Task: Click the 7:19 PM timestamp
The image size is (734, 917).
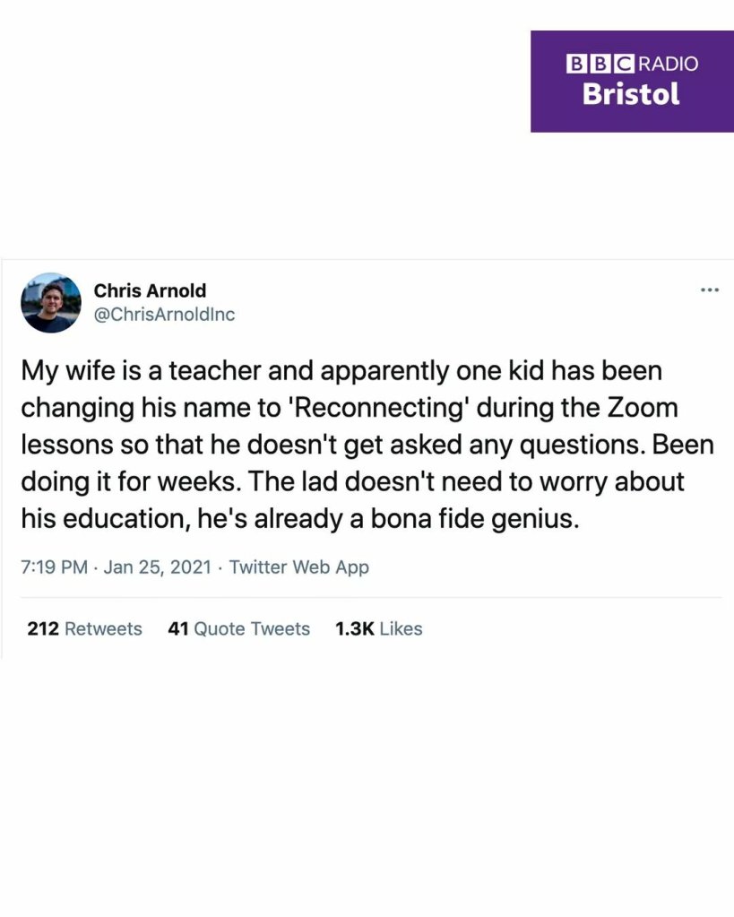Action: coord(53,567)
